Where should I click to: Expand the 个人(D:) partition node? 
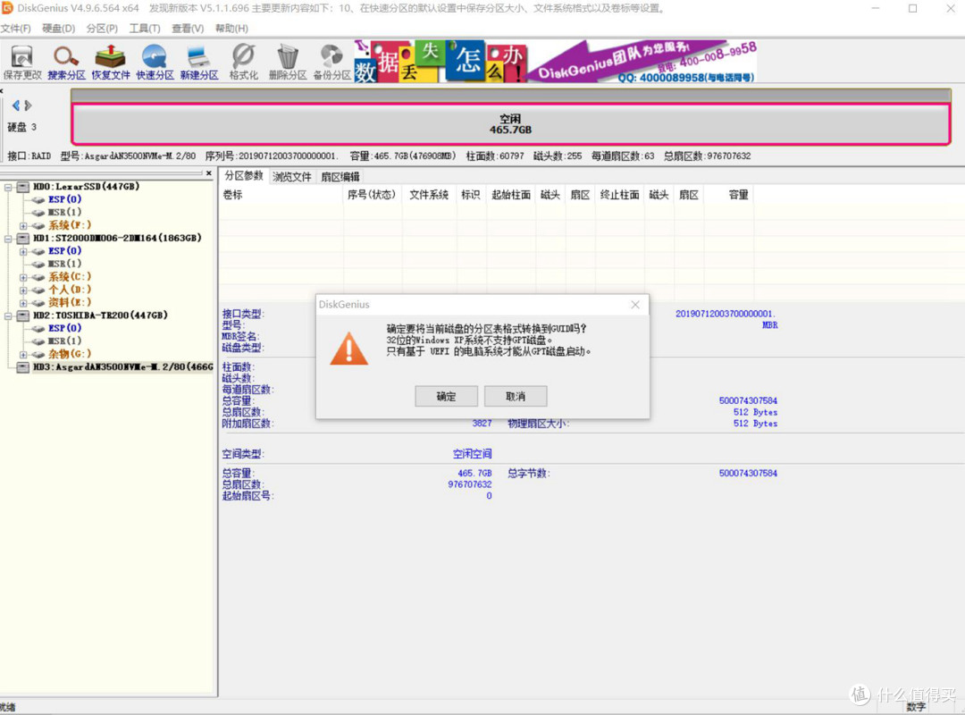click(22, 290)
